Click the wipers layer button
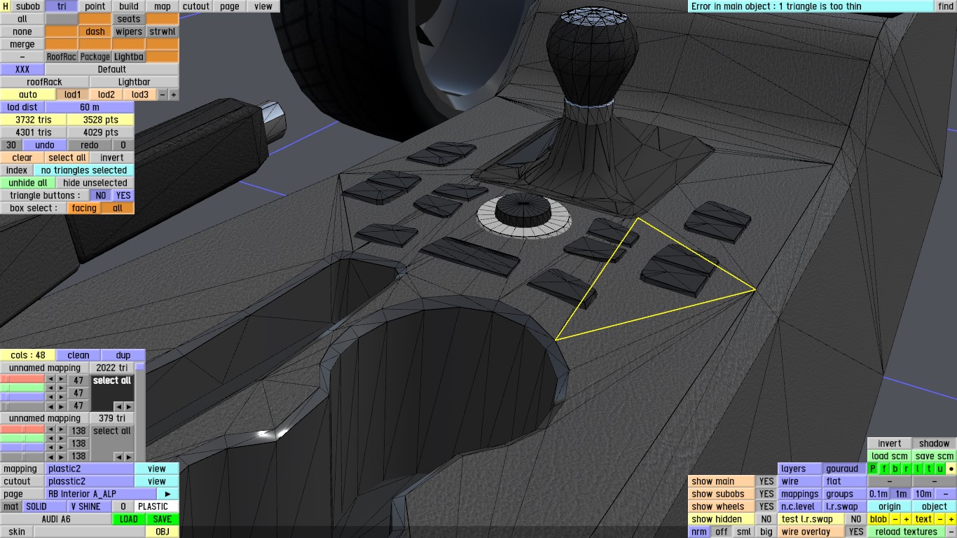This screenshot has height=538, width=957. [129, 32]
